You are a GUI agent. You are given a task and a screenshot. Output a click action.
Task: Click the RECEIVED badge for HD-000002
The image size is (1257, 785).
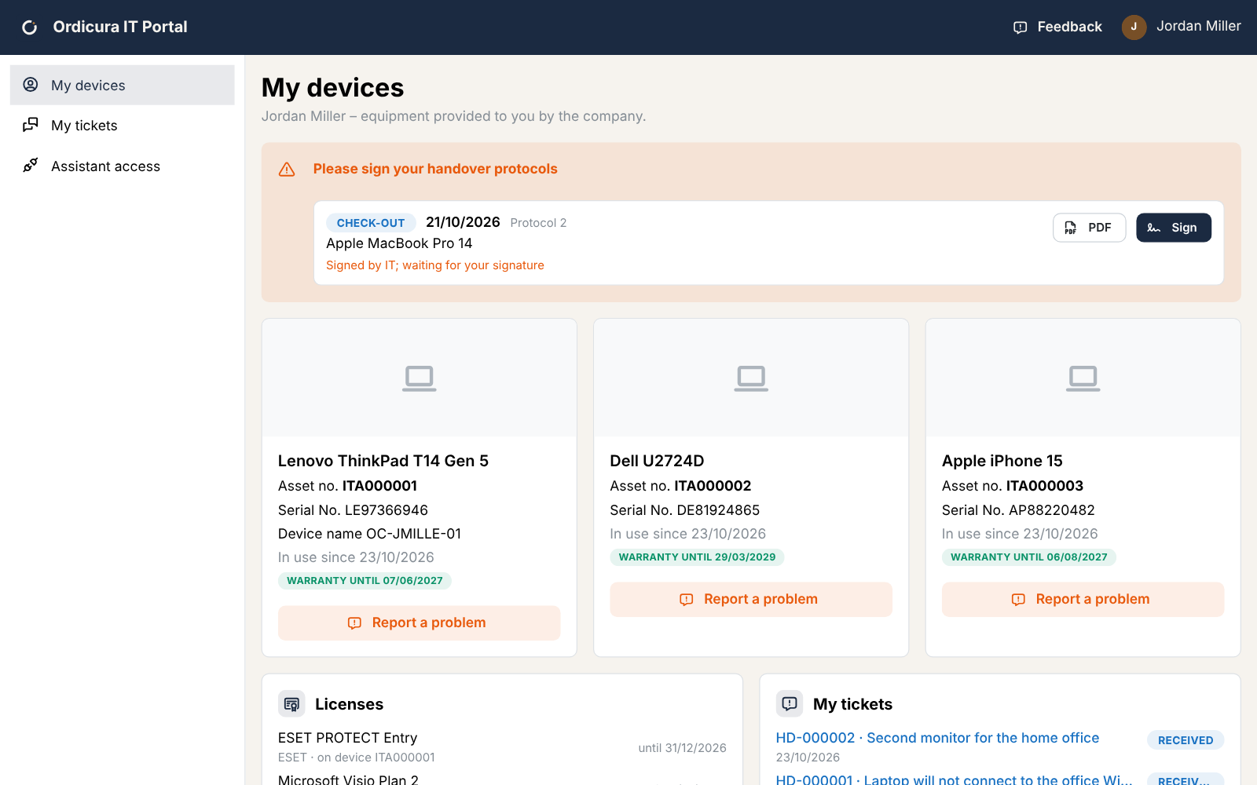pos(1186,740)
